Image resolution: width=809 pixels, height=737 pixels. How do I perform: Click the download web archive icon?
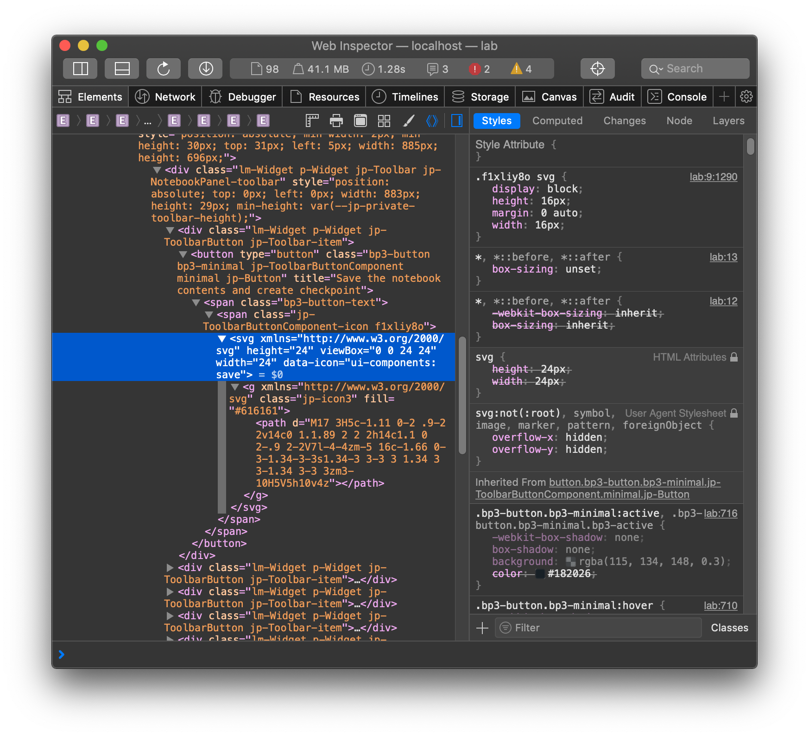205,69
